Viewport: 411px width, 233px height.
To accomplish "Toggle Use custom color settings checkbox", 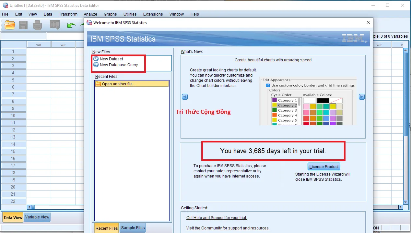I will click(x=268, y=85).
